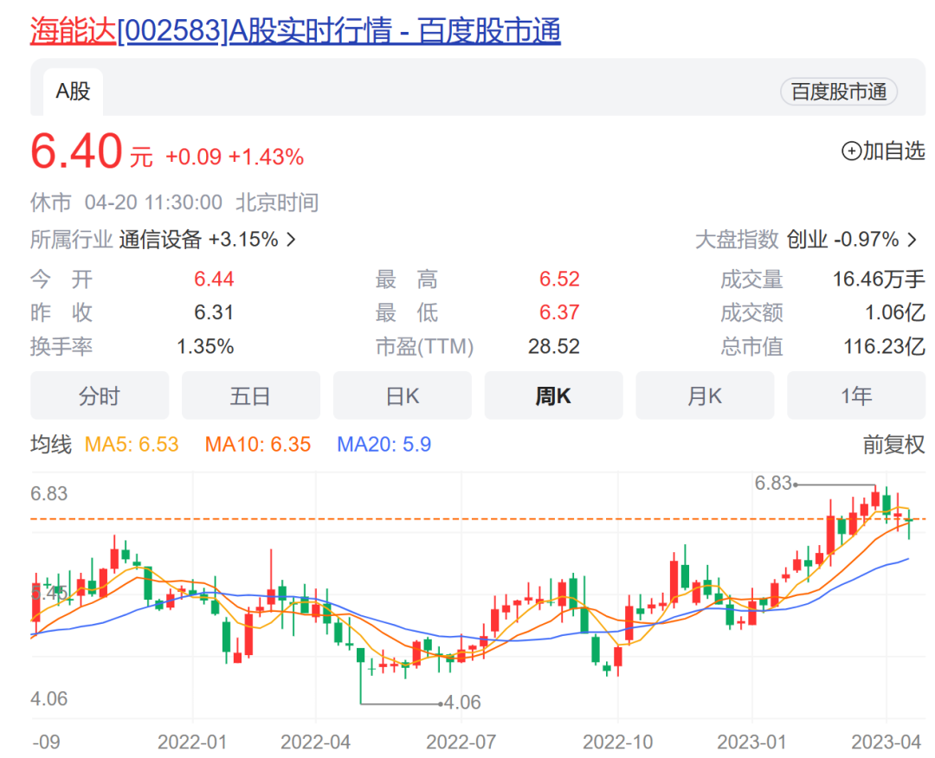Screen dimensions: 935x758
Task: Open the 海能达[002583]A股实时行情 title link
Action: pyautogui.click(x=295, y=30)
